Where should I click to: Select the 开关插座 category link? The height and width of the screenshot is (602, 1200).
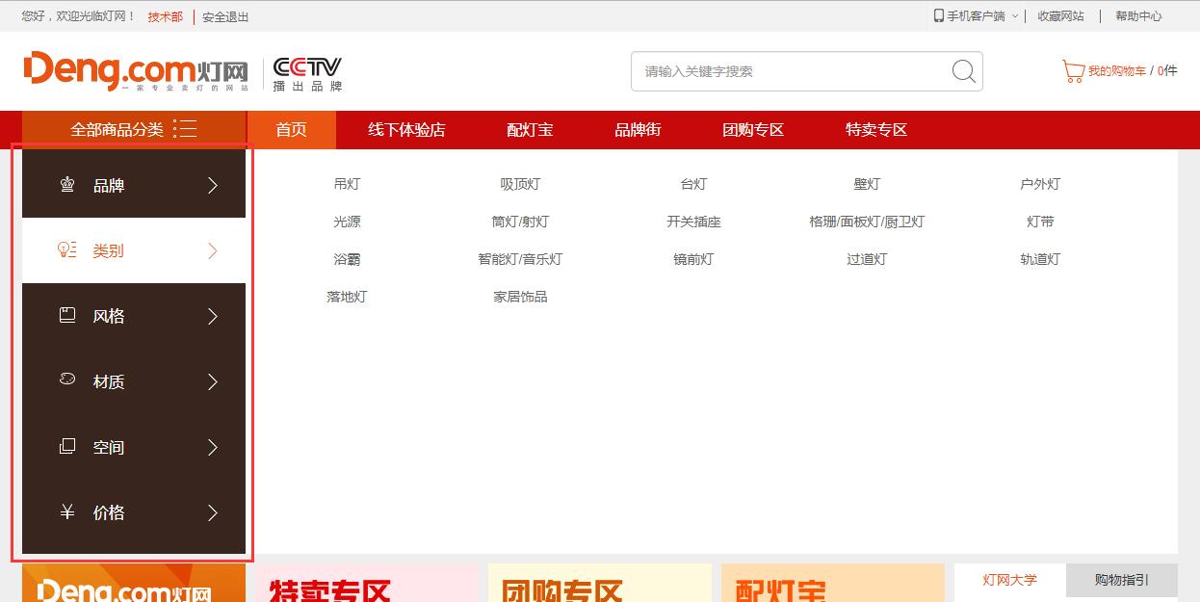pos(693,222)
